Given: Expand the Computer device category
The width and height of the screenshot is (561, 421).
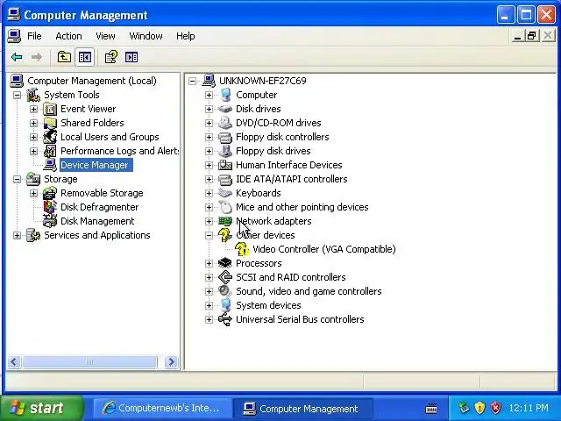Looking at the screenshot, I should (x=209, y=95).
